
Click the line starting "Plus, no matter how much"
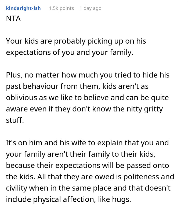88,75
